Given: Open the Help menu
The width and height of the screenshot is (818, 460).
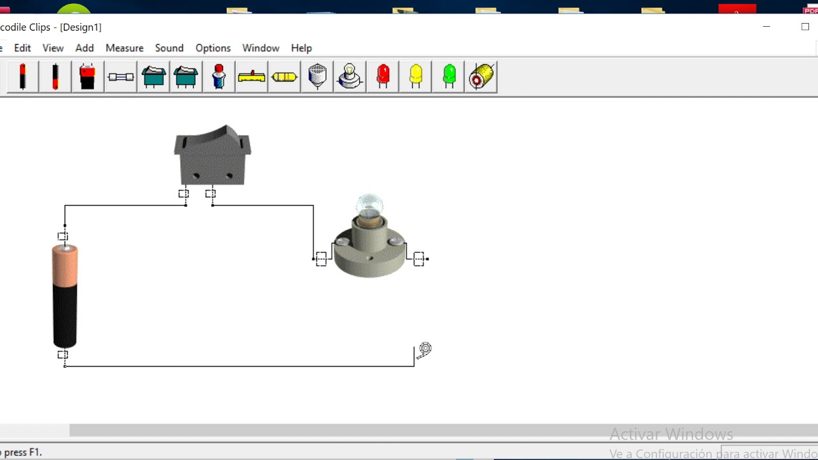Looking at the screenshot, I should 302,48.
